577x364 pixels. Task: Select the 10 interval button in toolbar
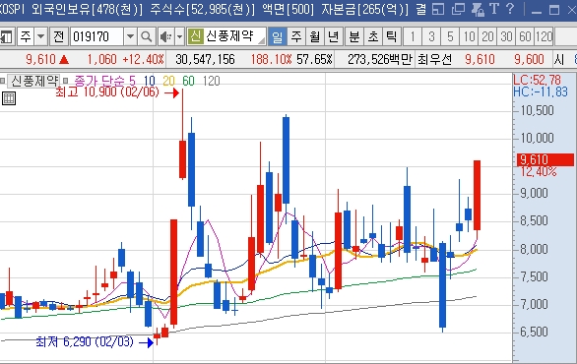point(469,36)
